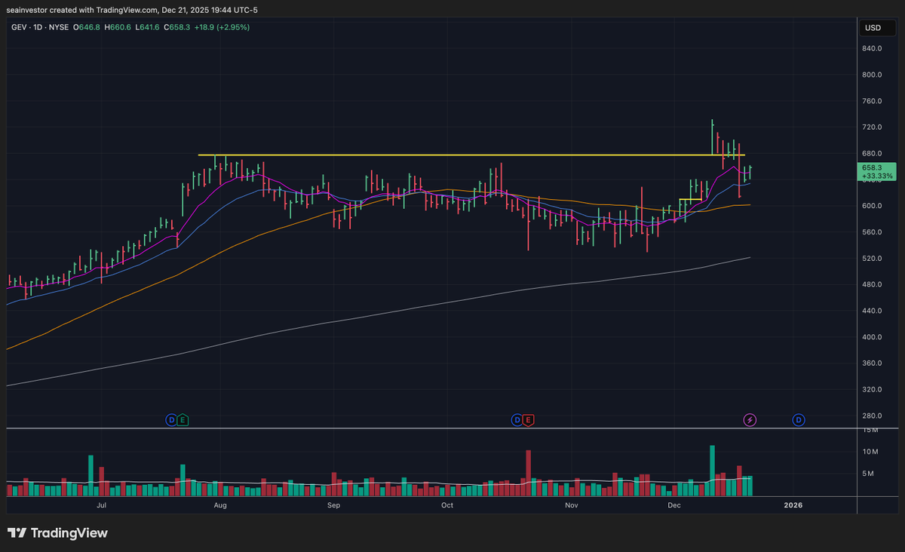Screen dimensions: 905x552
Task: Click the 560.0 price axis label
Action: coord(872,232)
